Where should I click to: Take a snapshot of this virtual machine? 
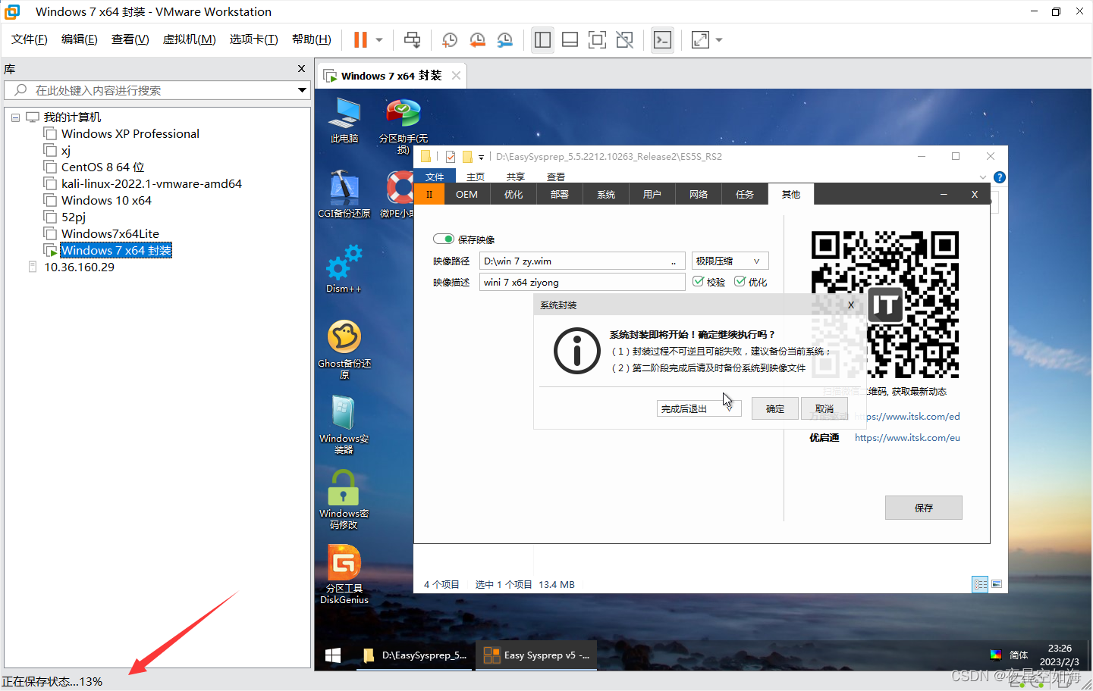(450, 39)
